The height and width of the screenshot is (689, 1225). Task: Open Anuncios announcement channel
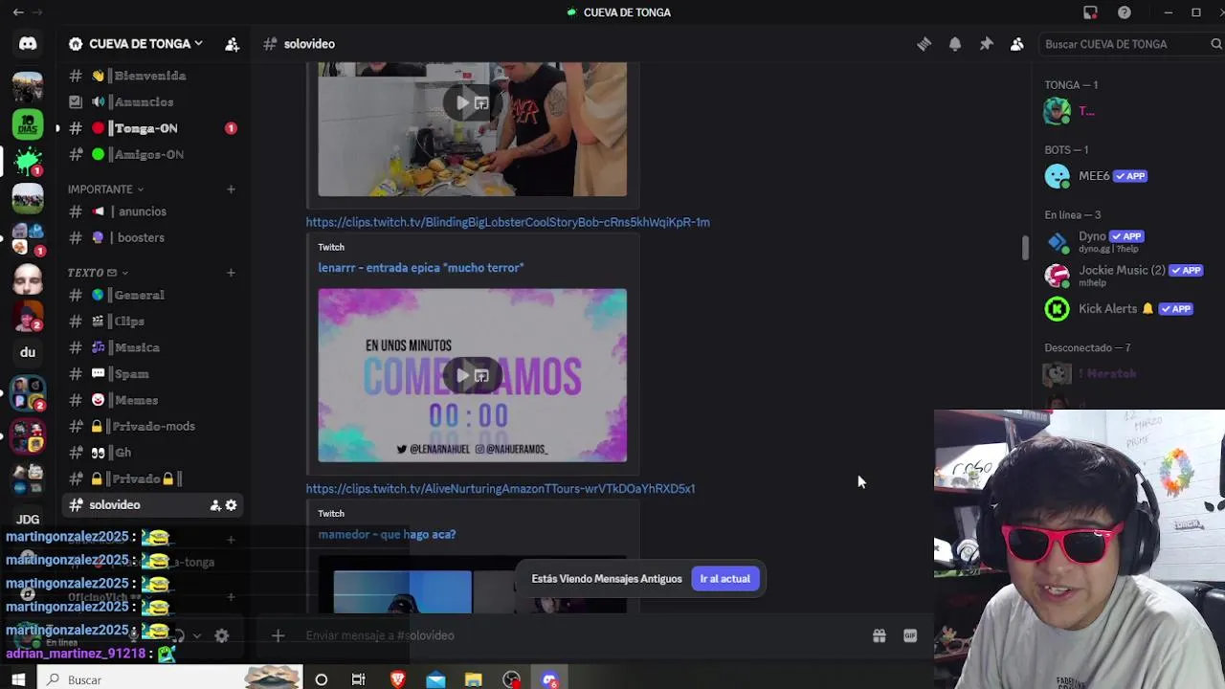[153, 102]
